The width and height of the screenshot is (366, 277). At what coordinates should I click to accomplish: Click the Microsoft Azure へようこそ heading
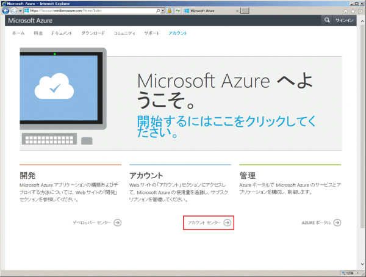click(x=224, y=91)
